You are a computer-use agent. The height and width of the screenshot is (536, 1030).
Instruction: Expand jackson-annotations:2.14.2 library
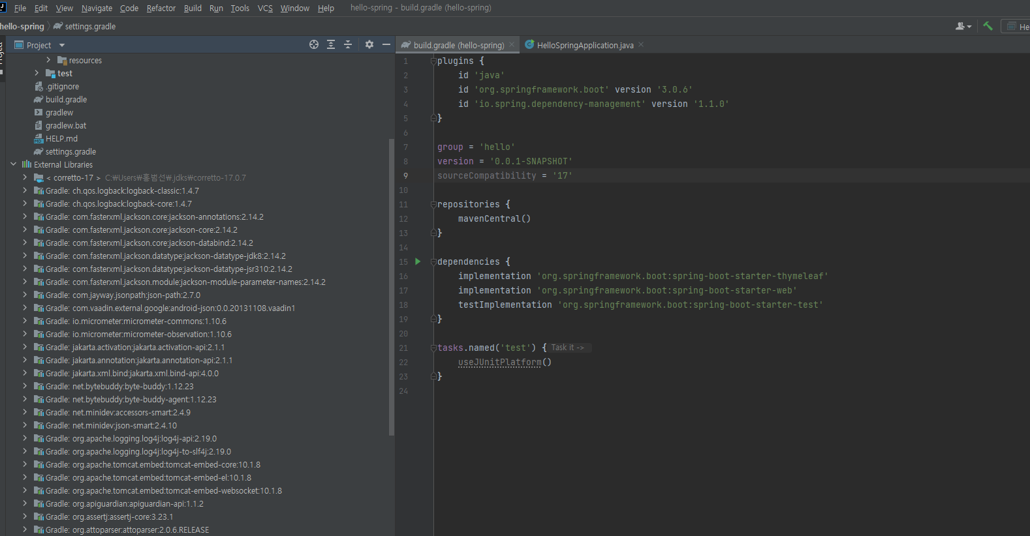pyautogui.click(x=25, y=216)
